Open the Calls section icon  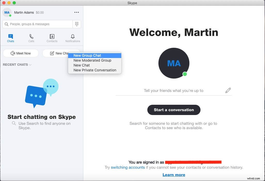31,36
